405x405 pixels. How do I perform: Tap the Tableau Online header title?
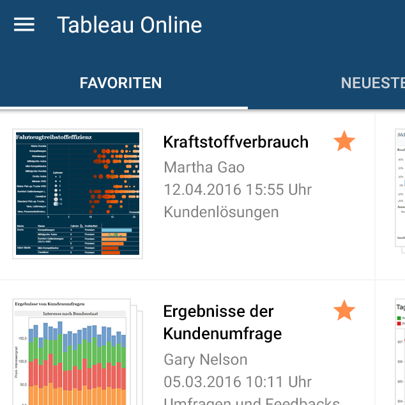(129, 25)
